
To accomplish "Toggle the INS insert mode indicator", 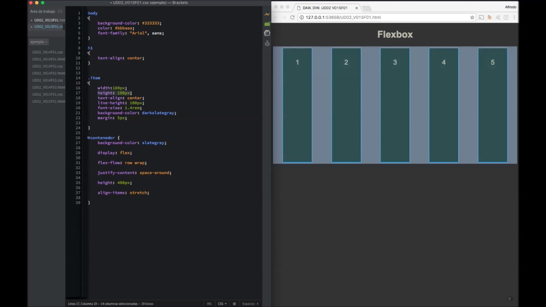I will (x=209, y=304).
